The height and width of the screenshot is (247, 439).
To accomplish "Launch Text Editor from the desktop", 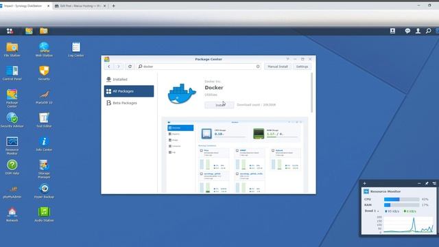I will click(44, 121).
